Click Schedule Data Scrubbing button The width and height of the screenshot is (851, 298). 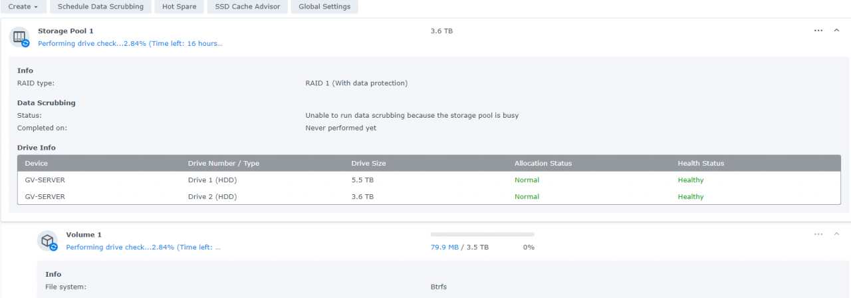point(100,7)
